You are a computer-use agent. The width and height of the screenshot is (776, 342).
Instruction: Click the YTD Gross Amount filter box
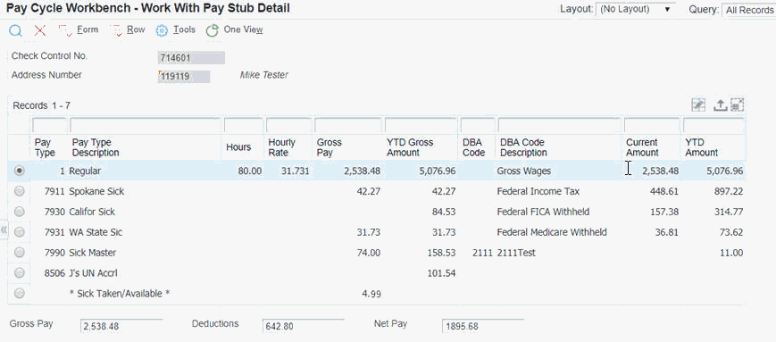[421, 125]
